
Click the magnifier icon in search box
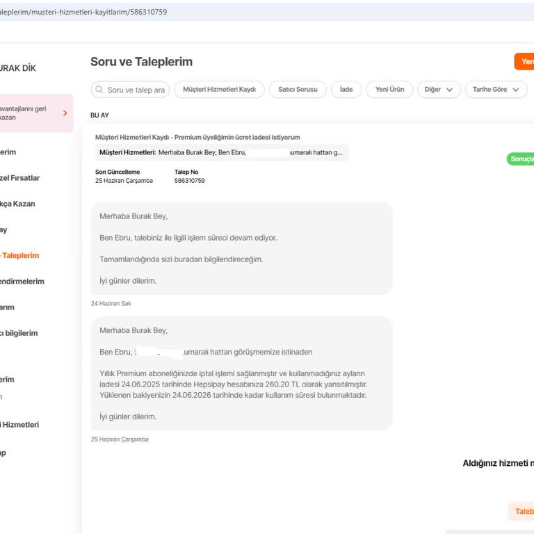(100, 90)
